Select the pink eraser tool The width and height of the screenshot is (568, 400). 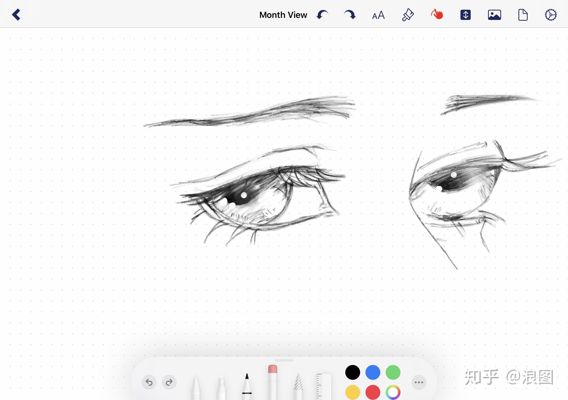point(273,382)
